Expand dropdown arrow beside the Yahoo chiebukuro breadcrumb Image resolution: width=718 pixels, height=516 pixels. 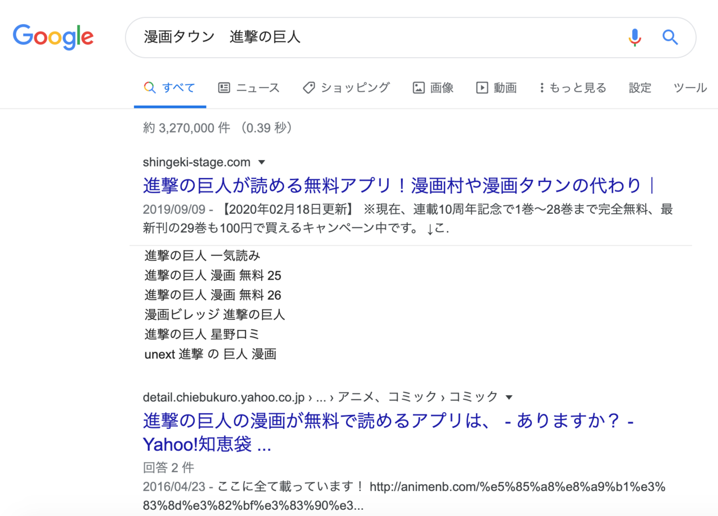509,398
